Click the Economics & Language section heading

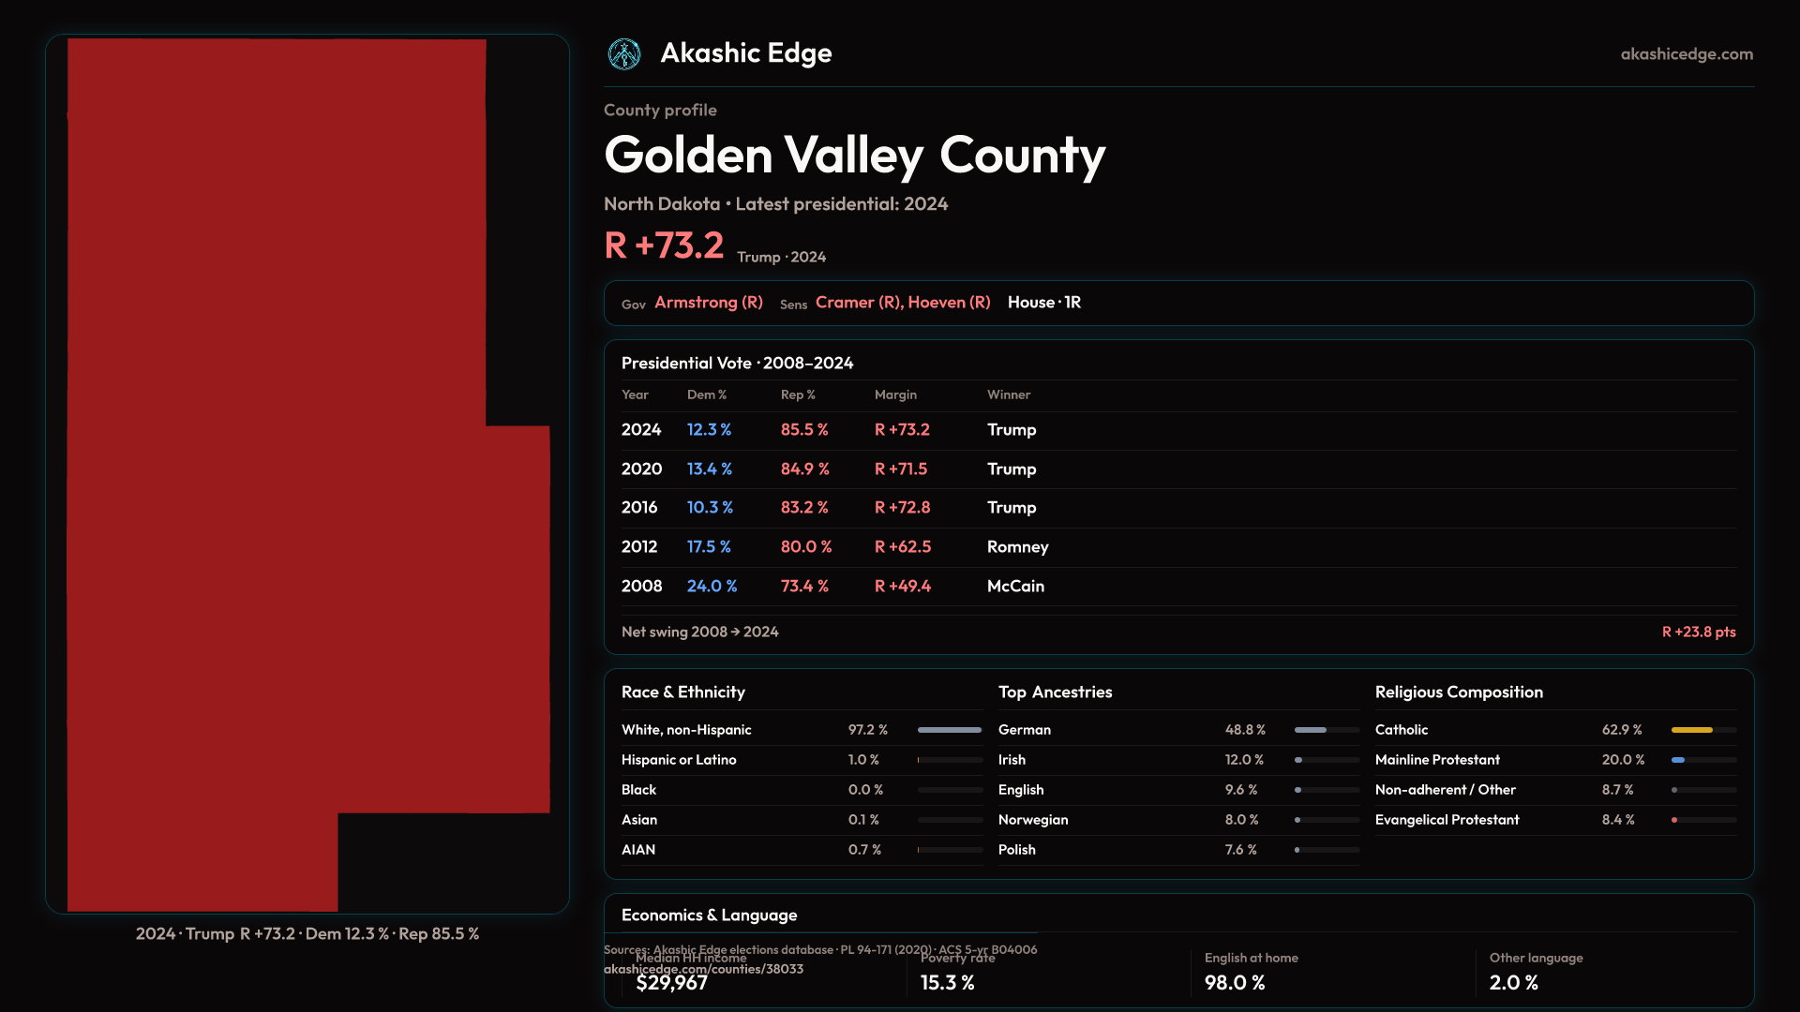click(709, 915)
